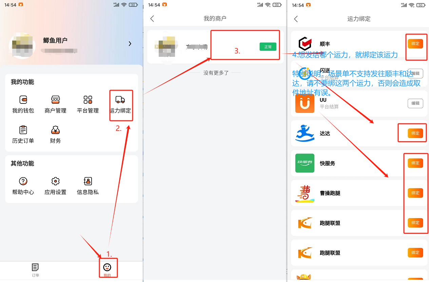Tap the blurred profile avatar of 鲫鱼用户
The height and width of the screenshot is (282, 429).
click(x=22, y=46)
